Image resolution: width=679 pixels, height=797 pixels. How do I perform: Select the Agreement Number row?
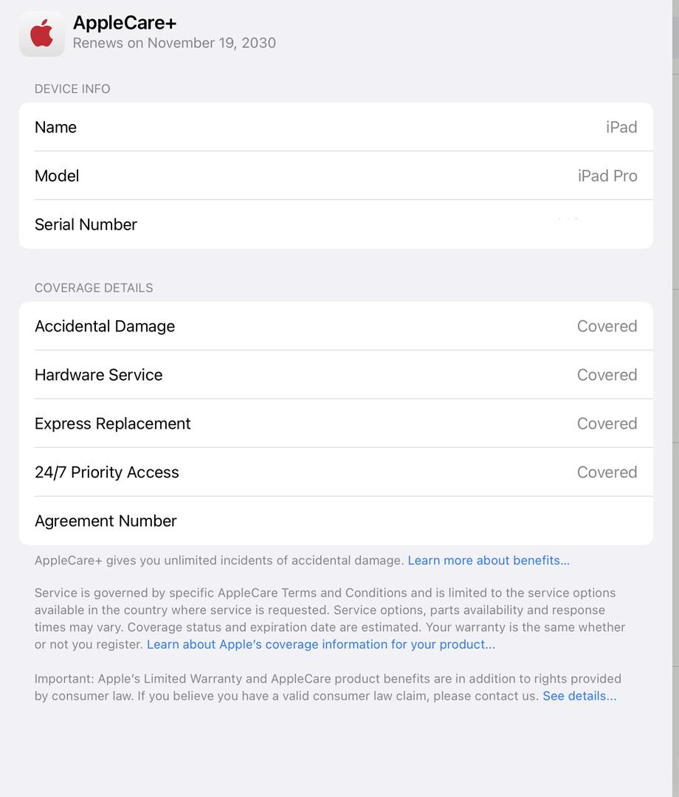[x=336, y=521]
